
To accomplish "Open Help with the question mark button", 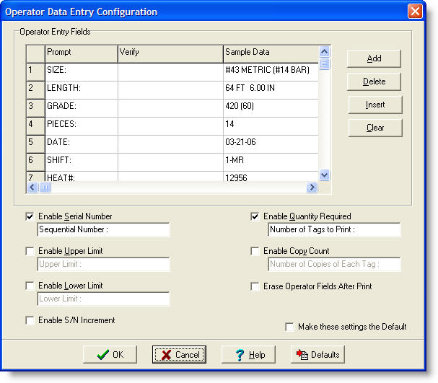I will 248,354.
